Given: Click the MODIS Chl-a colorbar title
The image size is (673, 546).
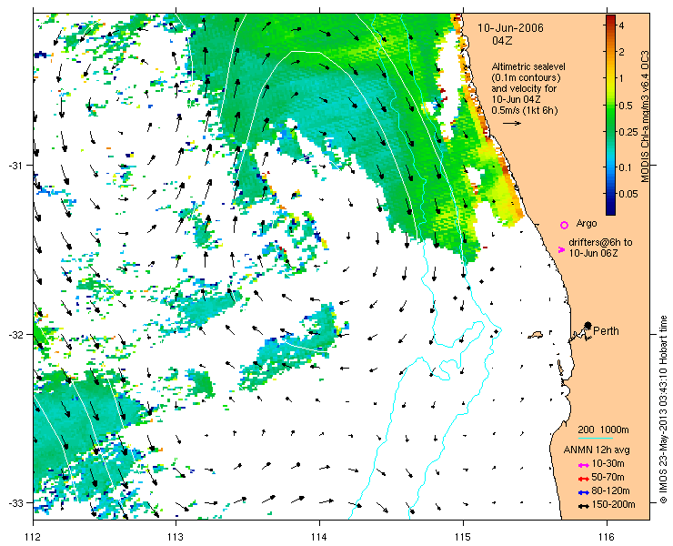Looking at the screenshot, I should (x=645, y=116).
